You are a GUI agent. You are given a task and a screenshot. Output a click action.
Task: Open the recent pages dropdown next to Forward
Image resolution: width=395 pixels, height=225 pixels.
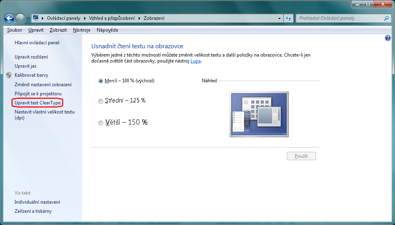point(28,19)
